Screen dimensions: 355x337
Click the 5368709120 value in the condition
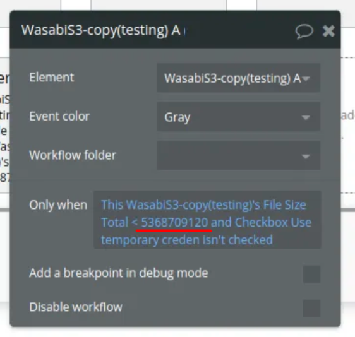pos(174,223)
